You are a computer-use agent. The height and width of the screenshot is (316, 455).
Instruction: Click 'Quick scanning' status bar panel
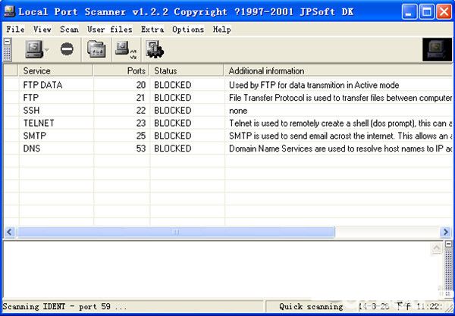point(311,307)
